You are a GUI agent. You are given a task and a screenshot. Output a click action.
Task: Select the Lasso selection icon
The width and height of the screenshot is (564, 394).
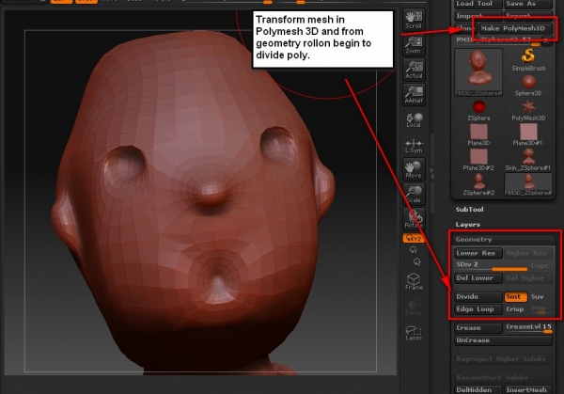pyautogui.click(x=414, y=333)
